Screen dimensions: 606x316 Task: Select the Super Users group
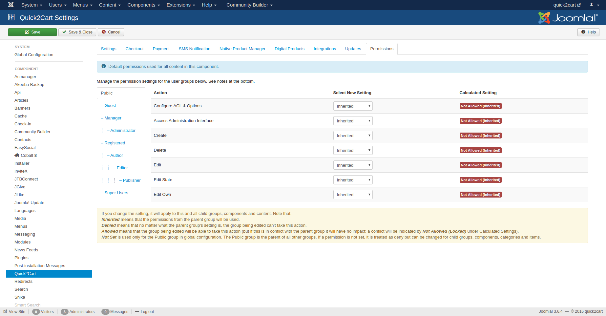point(116,193)
